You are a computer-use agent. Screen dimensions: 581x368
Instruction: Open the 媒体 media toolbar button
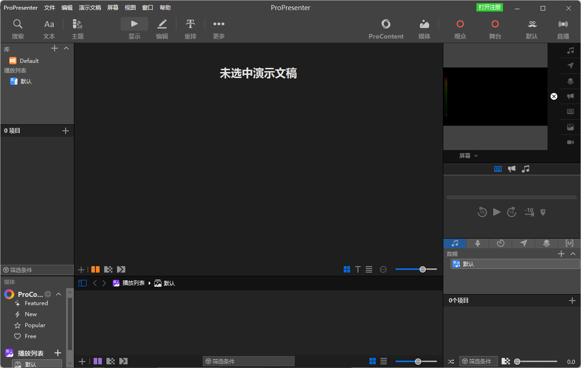(x=425, y=29)
